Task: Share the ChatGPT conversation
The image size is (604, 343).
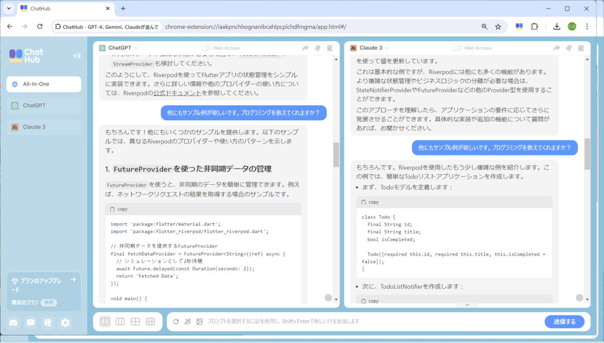Action: pyautogui.click(x=305, y=48)
